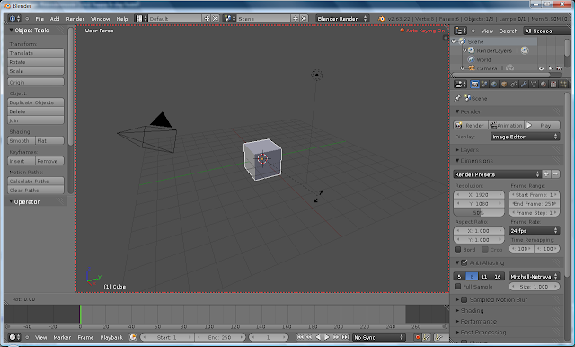This screenshot has width=575, height=347.
Task: Select the Object Data triangle tab
Action: (x=534, y=85)
